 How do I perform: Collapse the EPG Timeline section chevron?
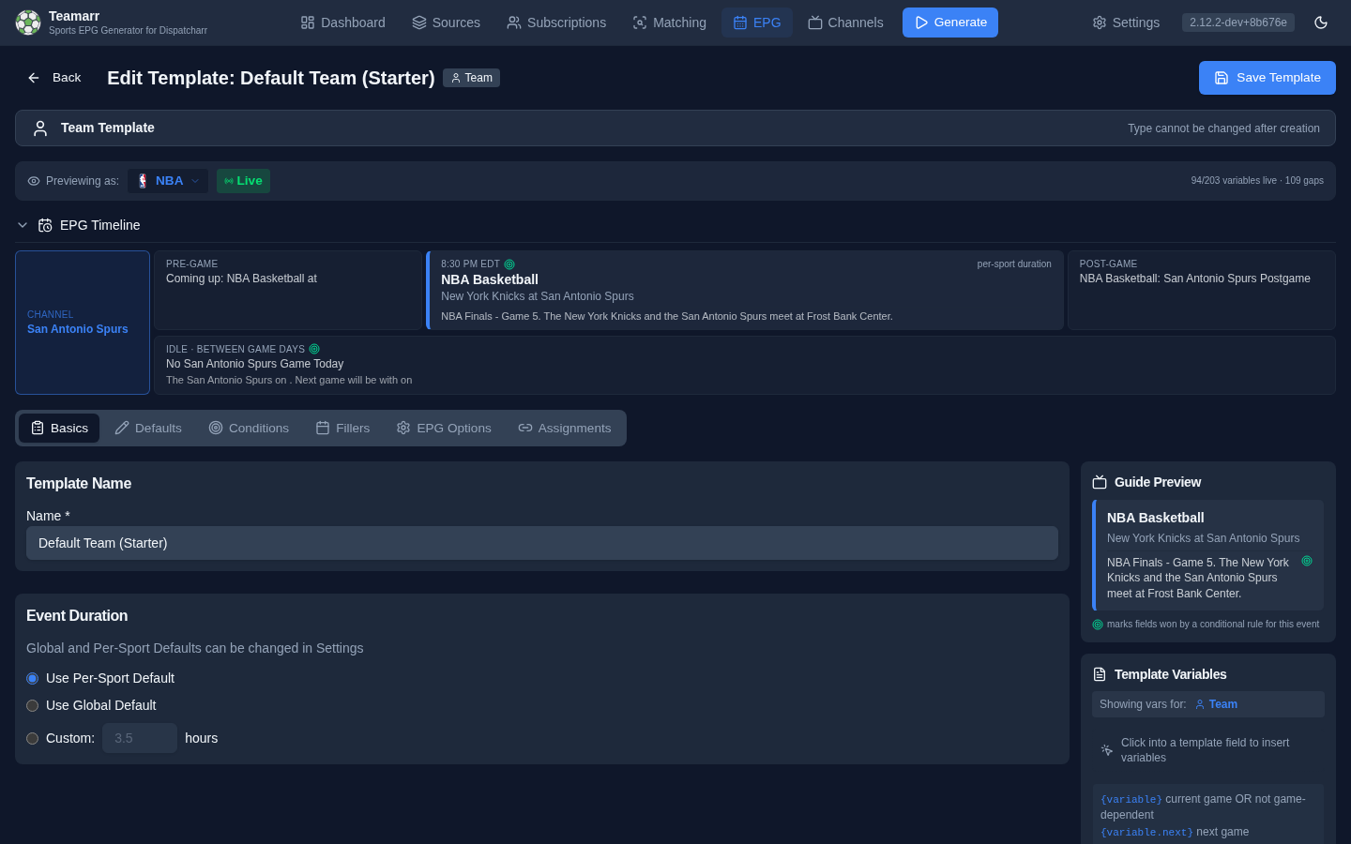[23, 225]
